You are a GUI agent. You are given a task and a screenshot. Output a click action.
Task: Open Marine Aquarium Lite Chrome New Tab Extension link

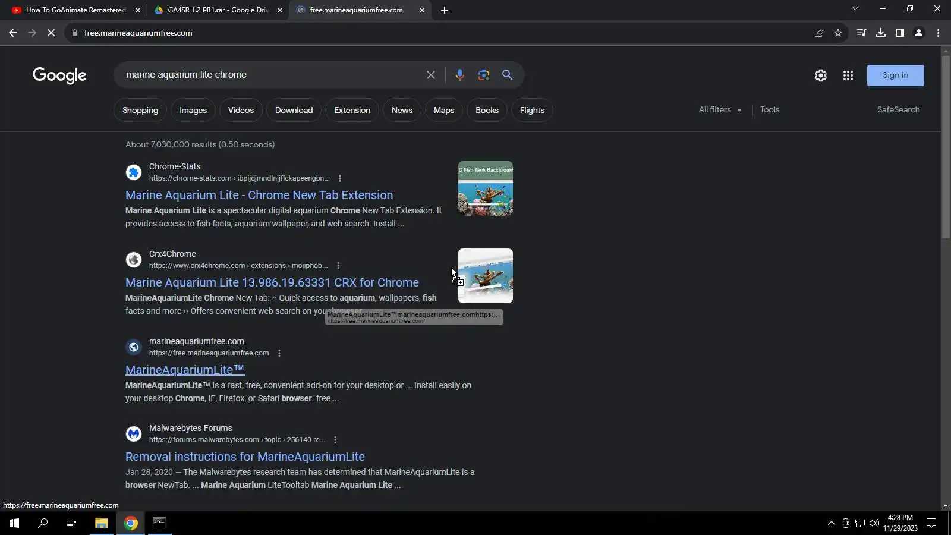pos(259,195)
